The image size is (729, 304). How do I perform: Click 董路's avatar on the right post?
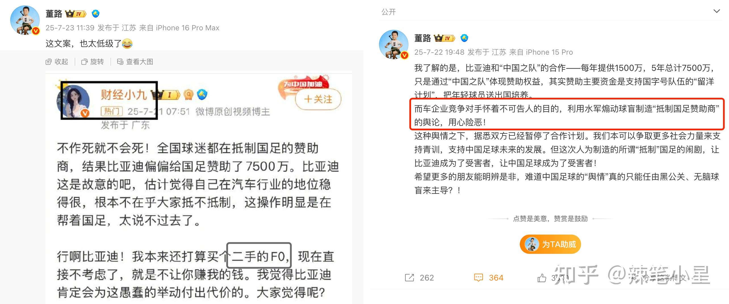click(393, 44)
